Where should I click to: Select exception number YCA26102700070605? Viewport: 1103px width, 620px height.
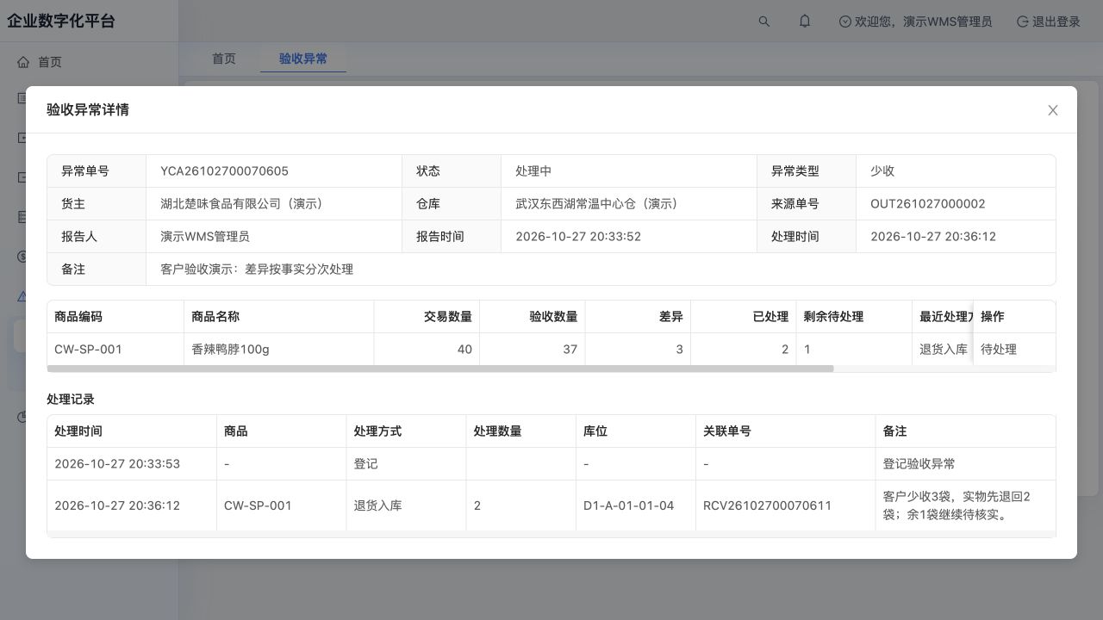click(224, 171)
